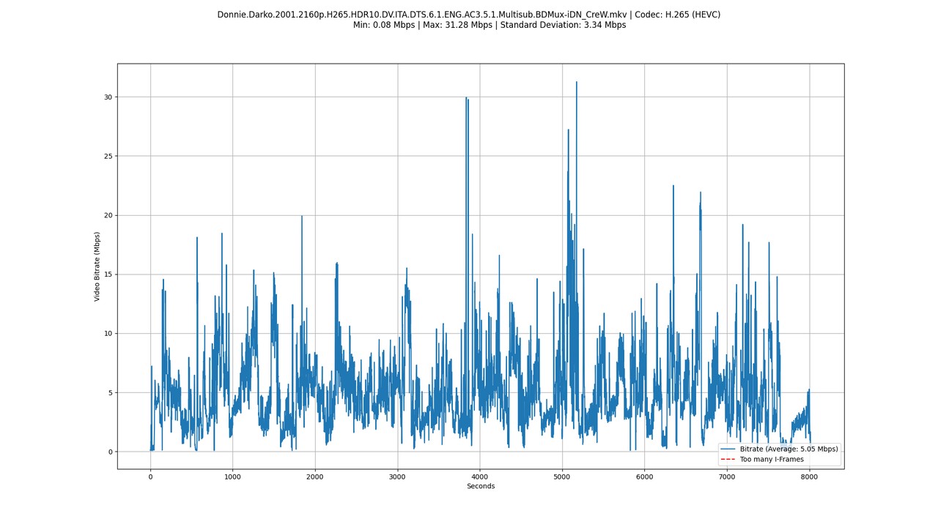The image size is (938, 527).
Task: Select legend entry 'Too many I-Frames'
Action: pos(772,460)
